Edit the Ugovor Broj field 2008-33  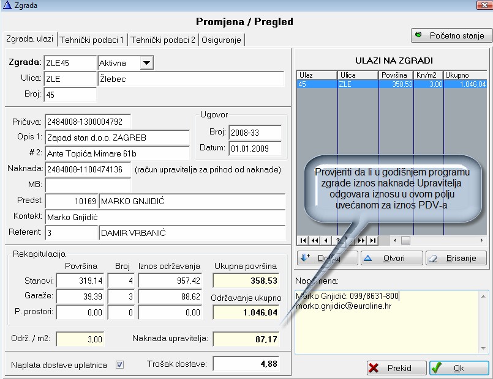255,133
